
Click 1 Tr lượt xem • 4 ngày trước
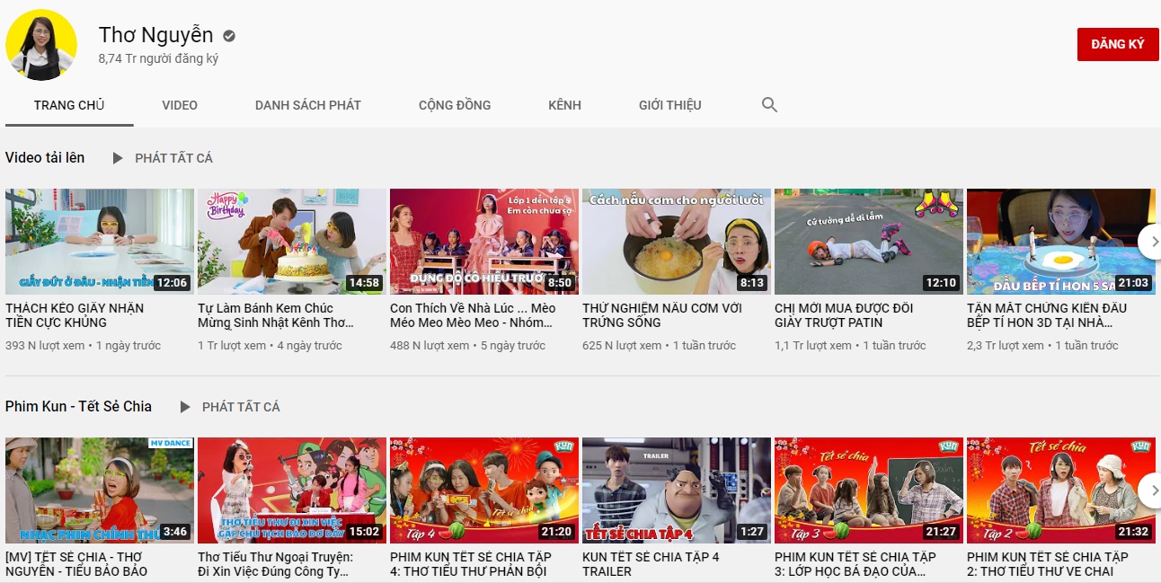point(270,346)
